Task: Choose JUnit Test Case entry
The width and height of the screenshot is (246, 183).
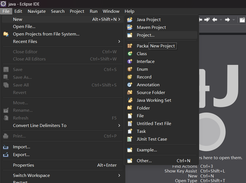Action: (162, 139)
